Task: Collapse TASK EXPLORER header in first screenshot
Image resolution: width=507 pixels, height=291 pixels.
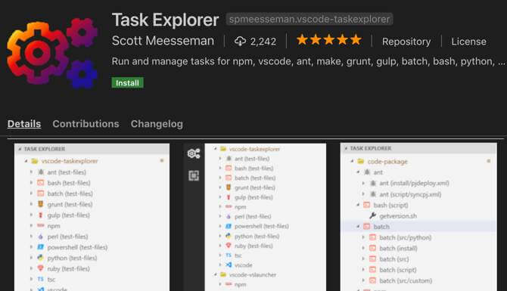Action: 20,149
